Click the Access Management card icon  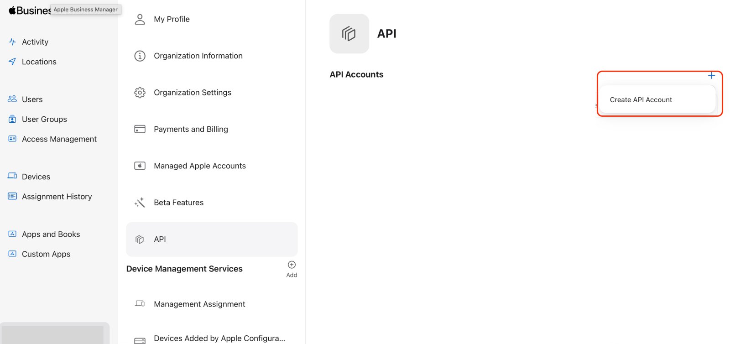tap(12, 139)
